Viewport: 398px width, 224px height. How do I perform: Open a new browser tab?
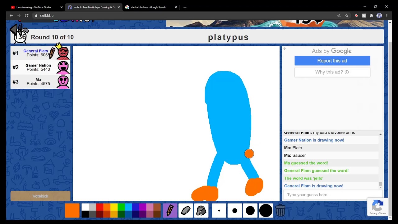click(x=185, y=7)
